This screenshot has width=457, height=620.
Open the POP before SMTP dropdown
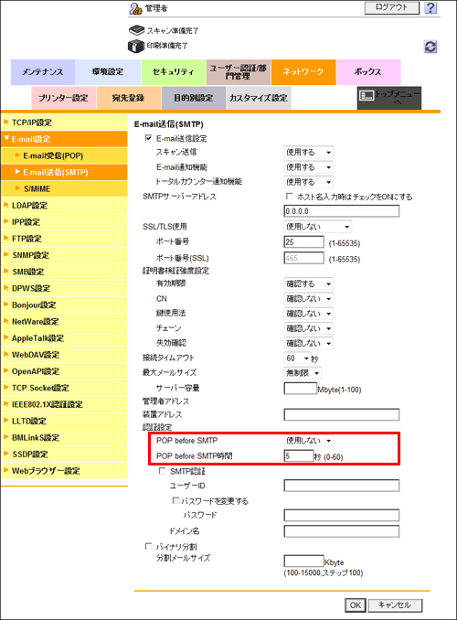click(x=308, y=441)
